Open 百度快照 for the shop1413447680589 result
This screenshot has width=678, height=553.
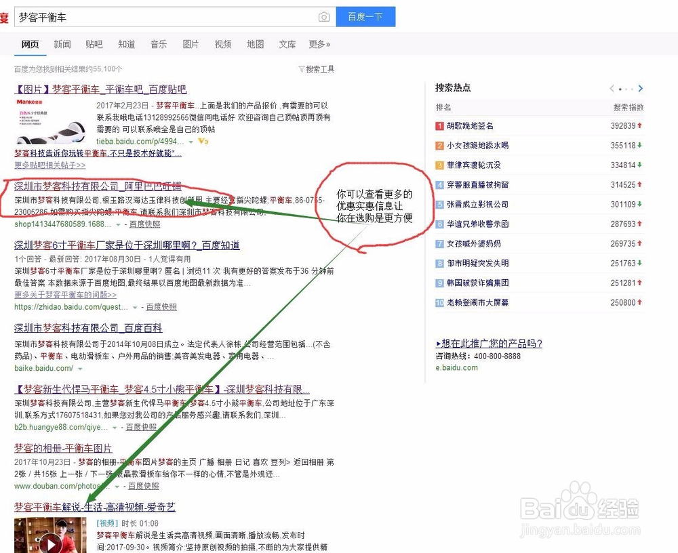point(144,224)
